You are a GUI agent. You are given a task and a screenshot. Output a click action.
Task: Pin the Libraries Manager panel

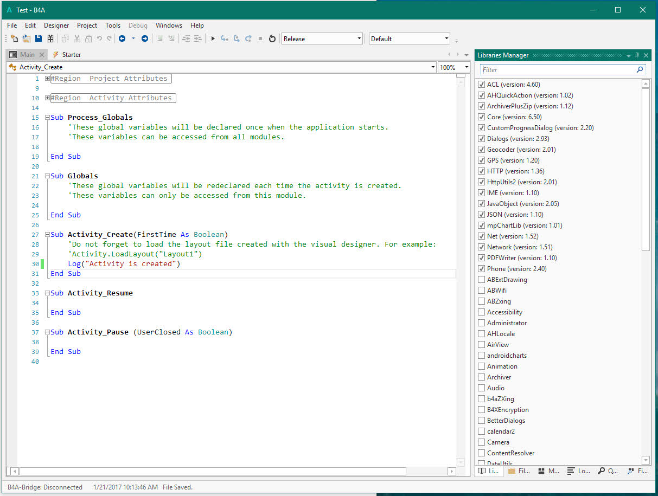637,55
